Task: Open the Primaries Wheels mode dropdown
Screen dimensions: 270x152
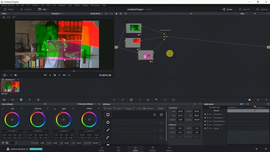Action: (86, 104)
